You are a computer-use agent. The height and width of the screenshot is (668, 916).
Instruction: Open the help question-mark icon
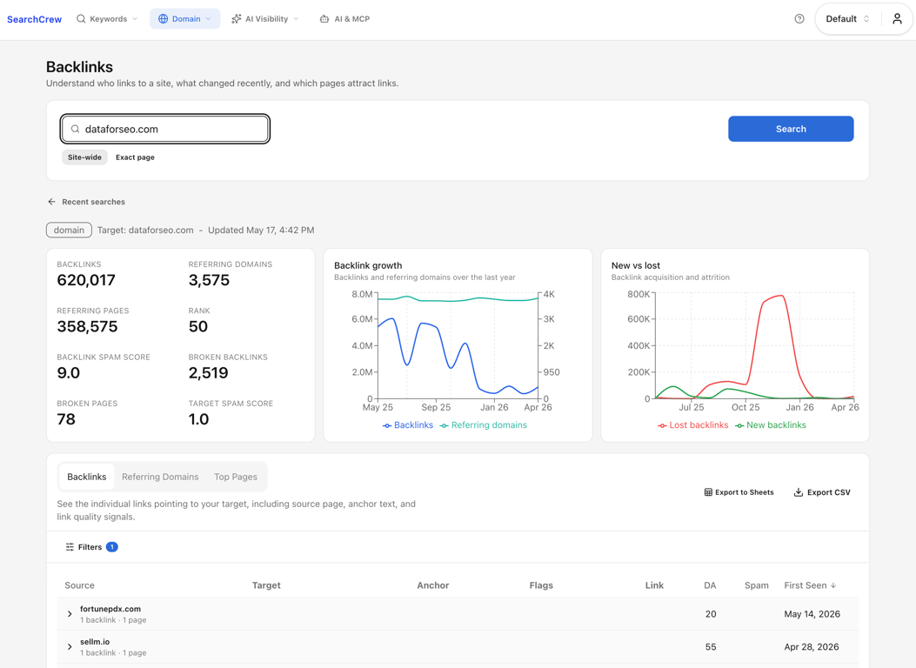point(799,18)
